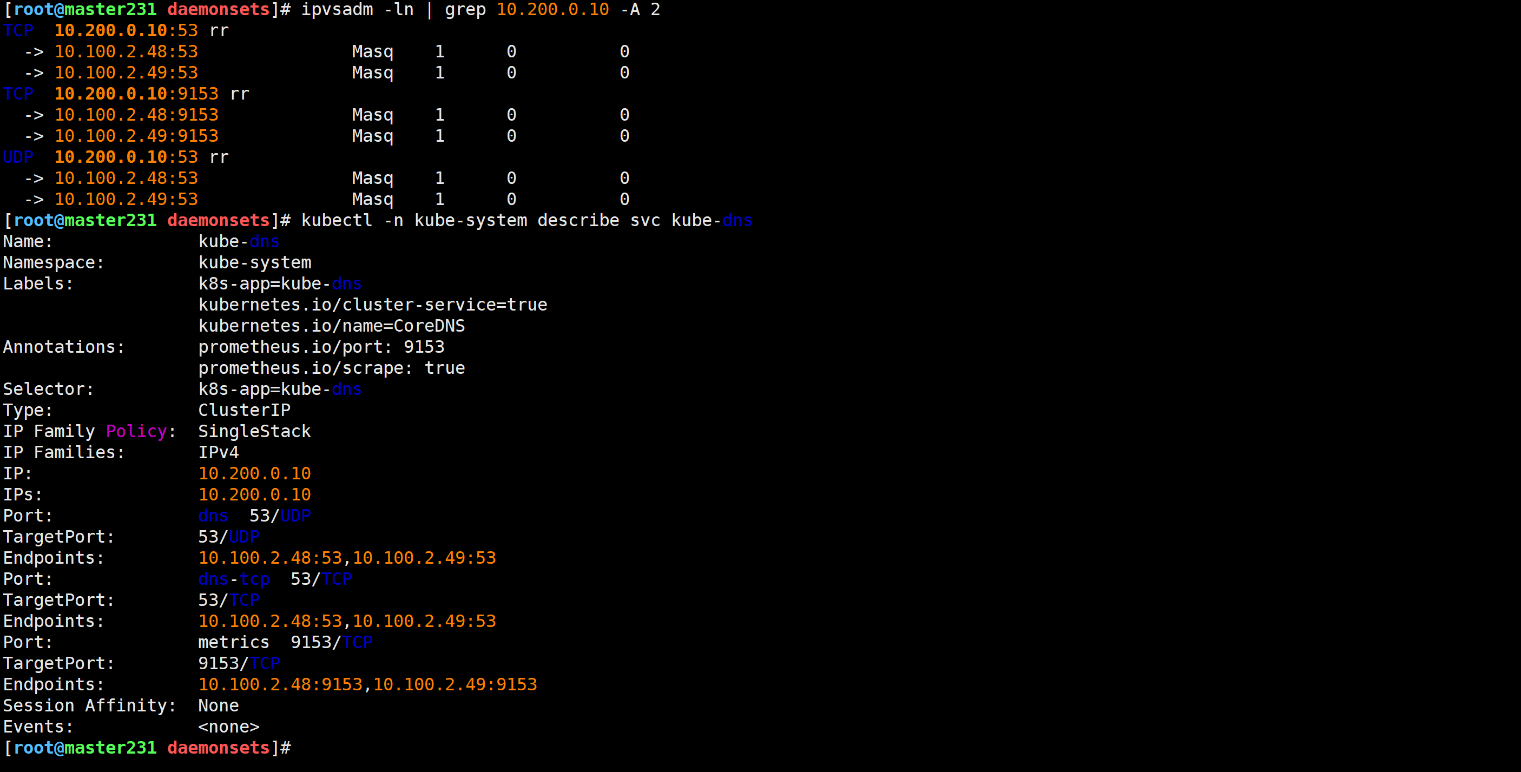Click the dns-tcp 53/TCP port value
The image size is (1521, 772).
pyautogui.click(x=275, y=579)
